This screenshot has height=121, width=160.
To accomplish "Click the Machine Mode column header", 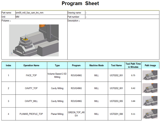I will pyautogui.click(x=97, y=65).
